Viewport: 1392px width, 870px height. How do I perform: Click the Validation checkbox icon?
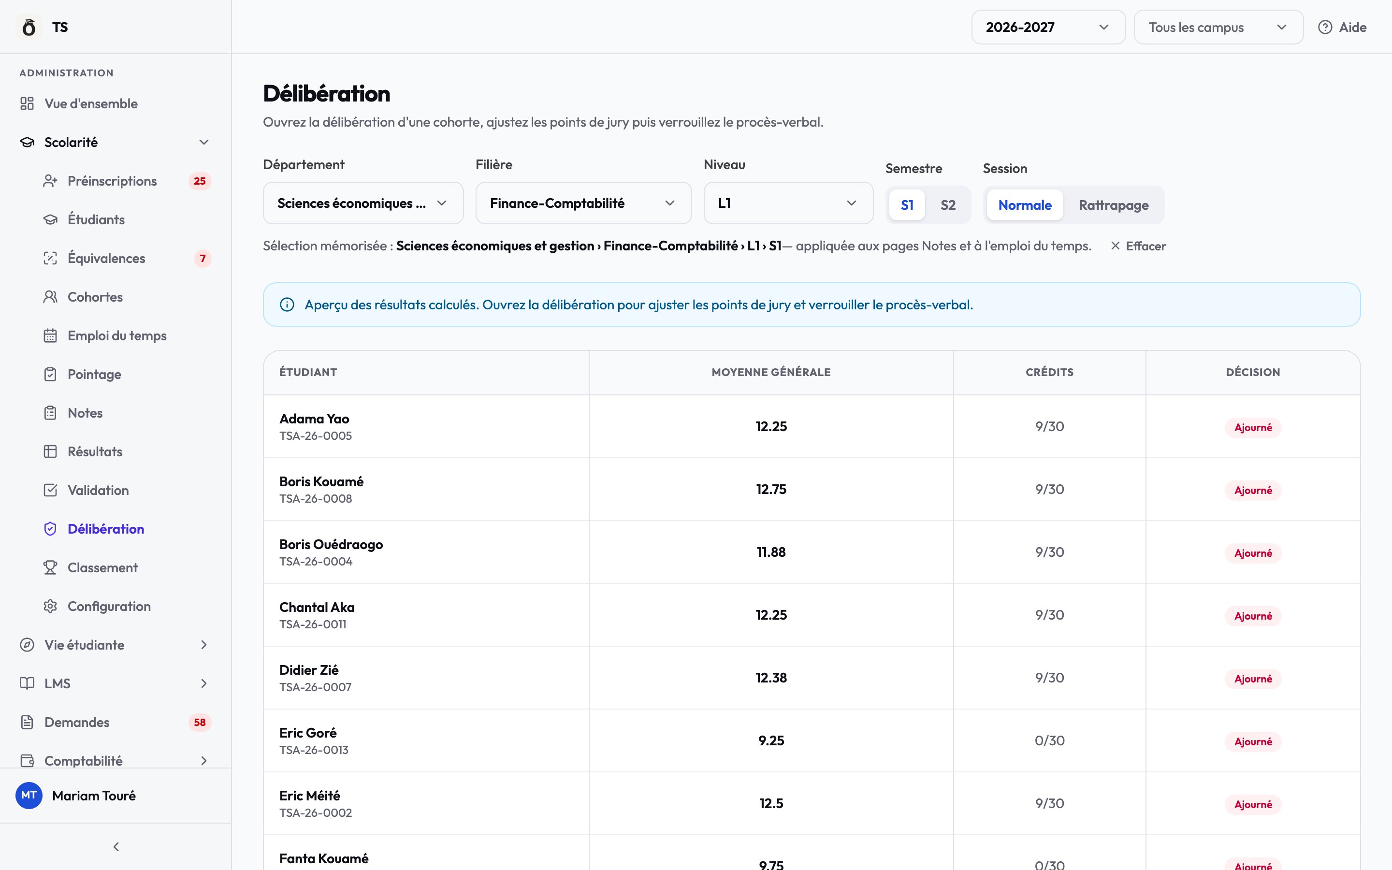(x=50, y=490)
